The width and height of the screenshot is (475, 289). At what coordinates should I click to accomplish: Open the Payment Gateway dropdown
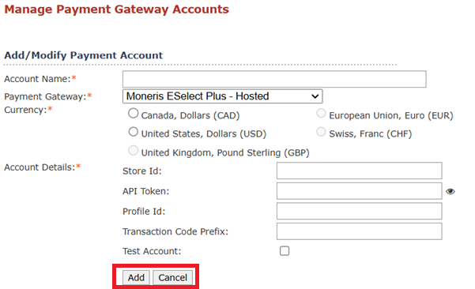pos(223,96)
